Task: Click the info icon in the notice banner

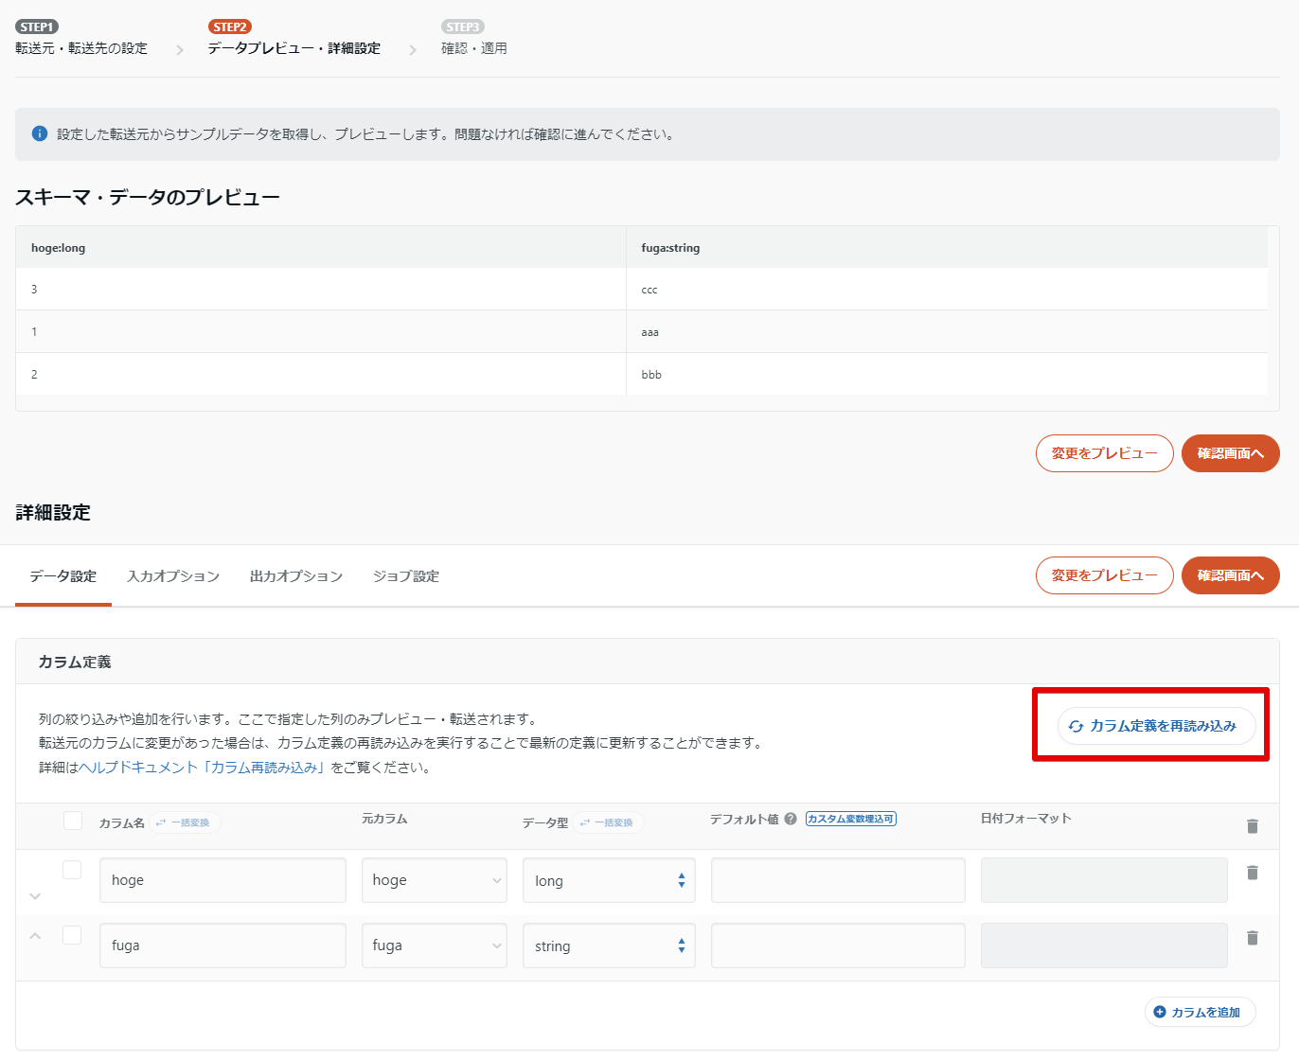Action: [40, 133]
